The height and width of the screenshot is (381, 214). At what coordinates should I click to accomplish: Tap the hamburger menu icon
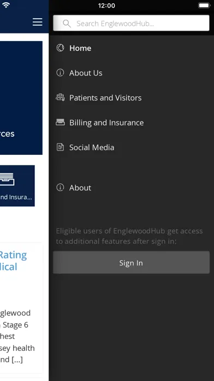(38, 22)
